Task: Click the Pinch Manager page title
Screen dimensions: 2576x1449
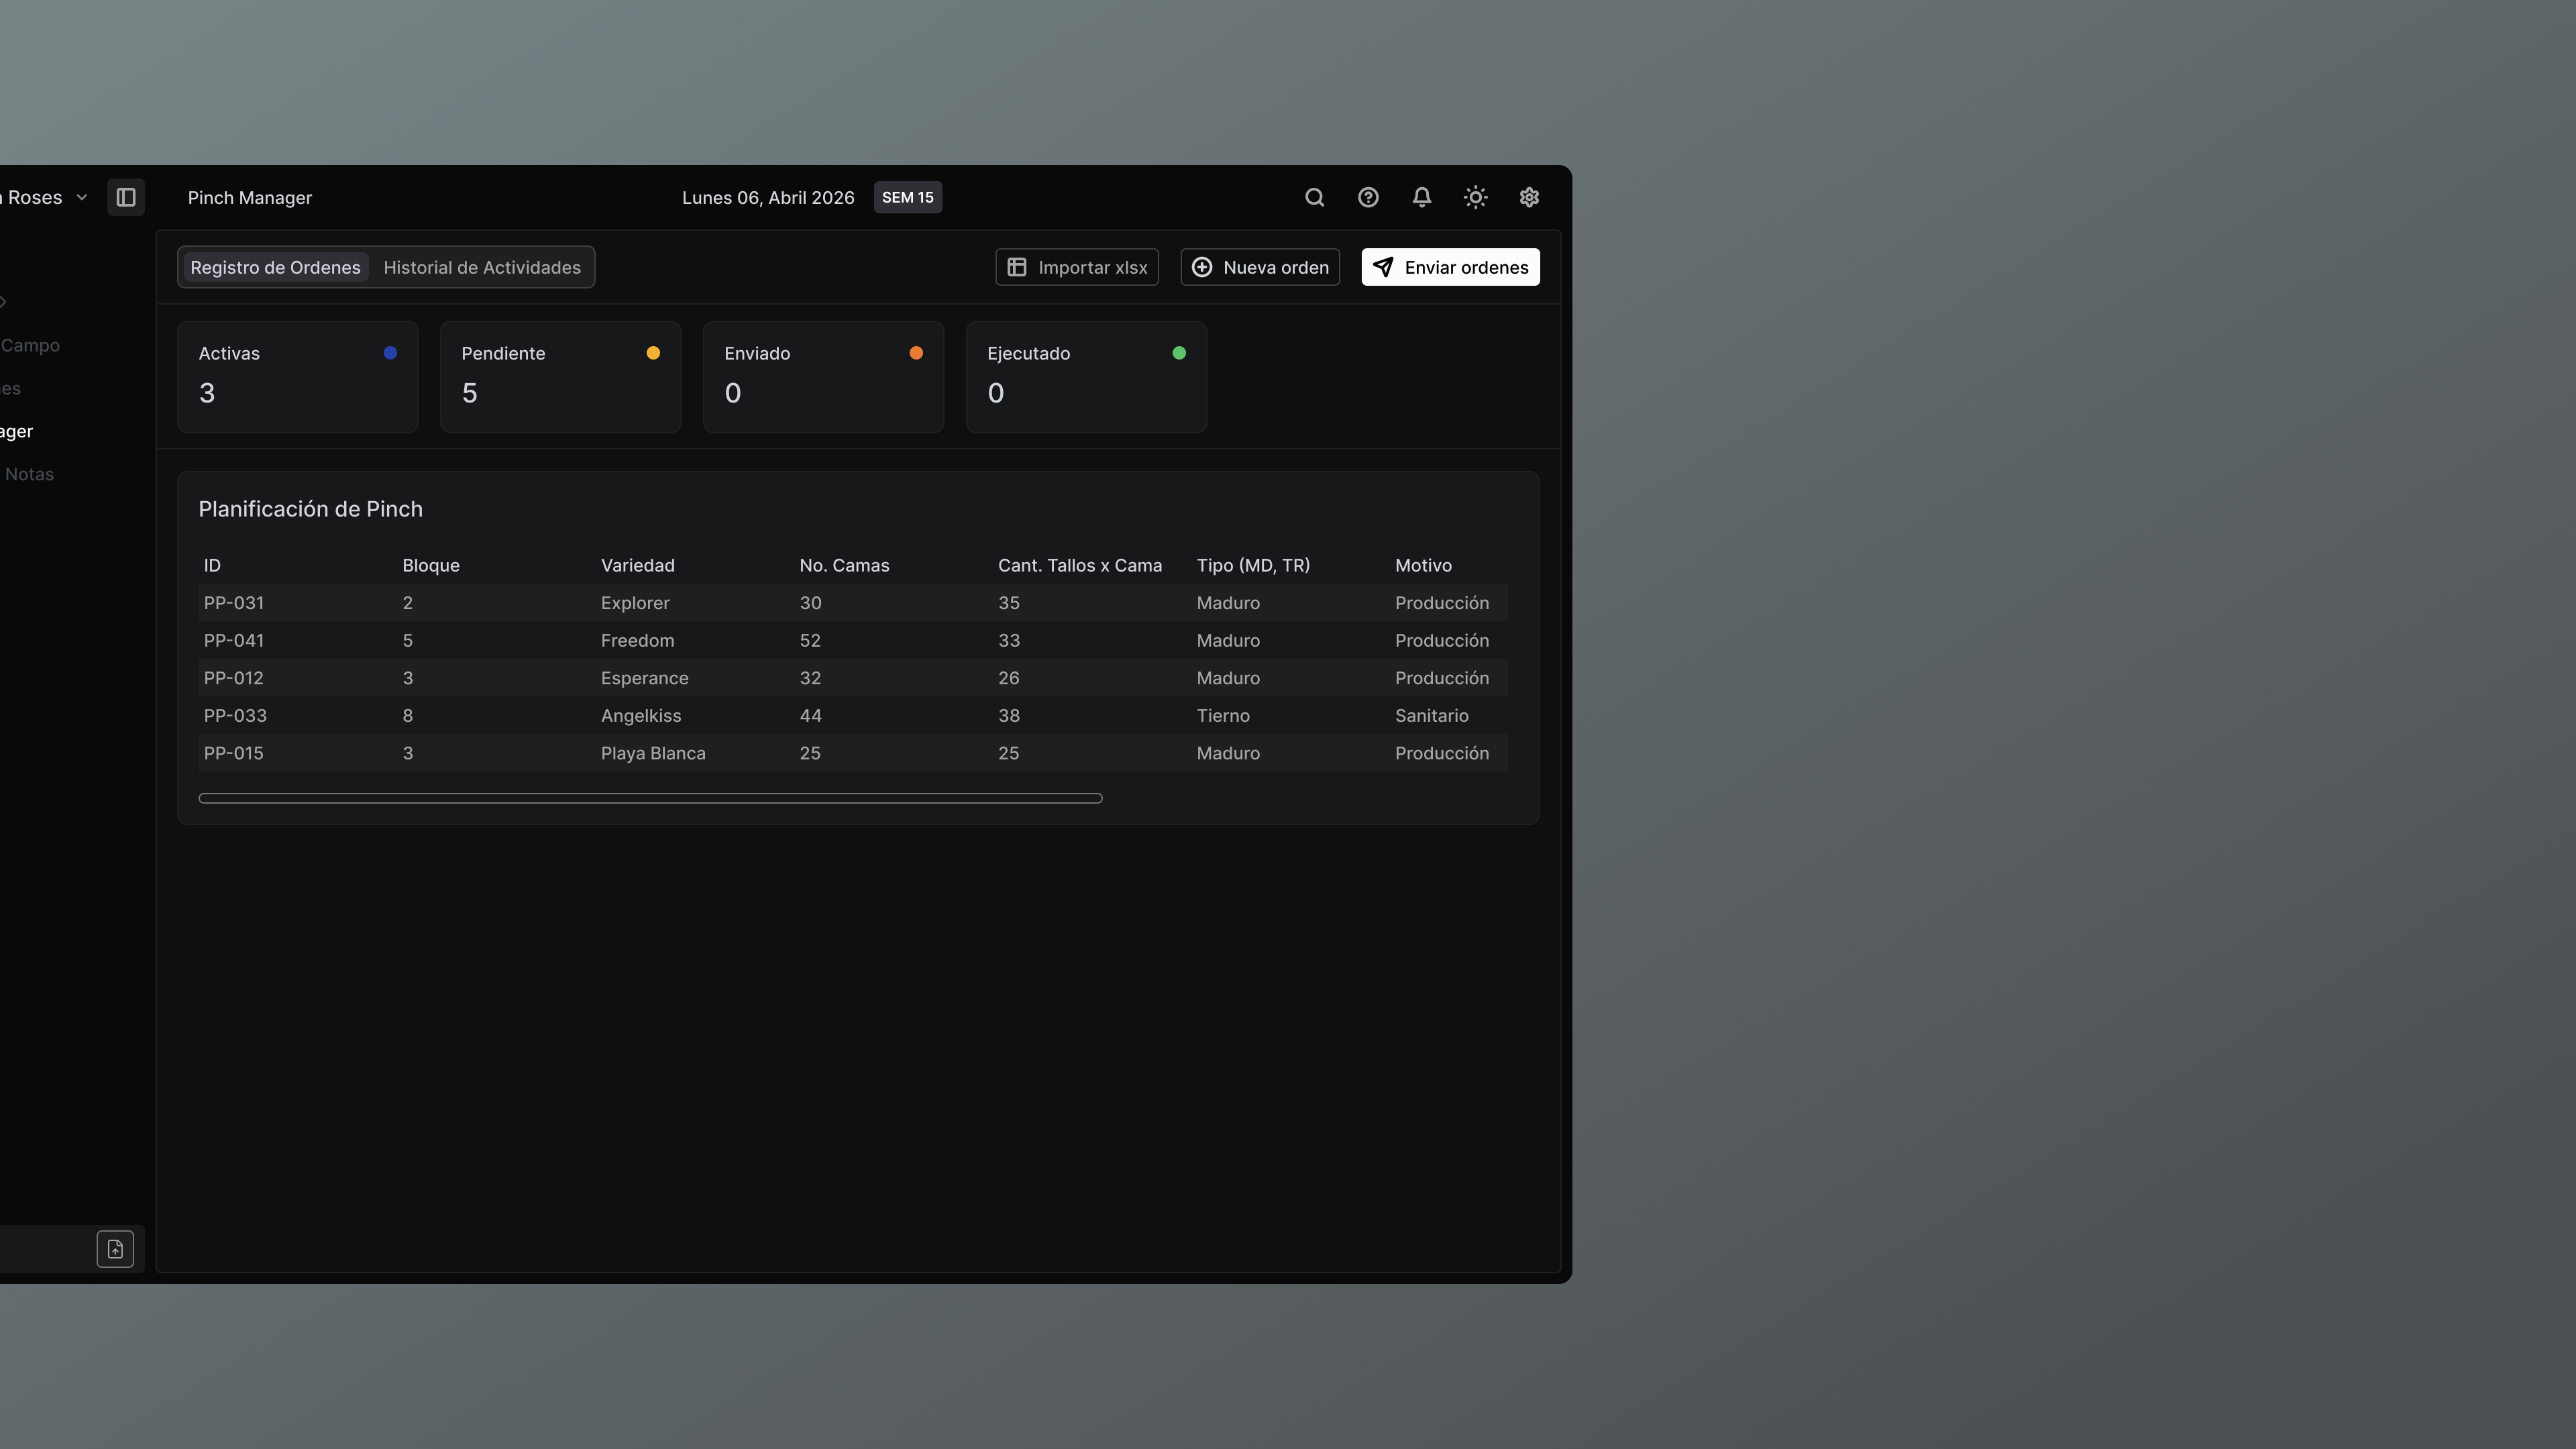Action: [250, 197]
